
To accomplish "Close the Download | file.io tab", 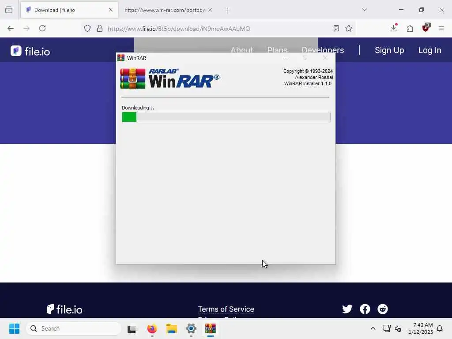I will click(111, 10).
